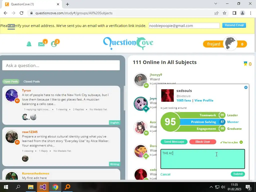Click the message text area containing THE AC
Viewport: 256px width, 192px height.
tap(202, 159)
